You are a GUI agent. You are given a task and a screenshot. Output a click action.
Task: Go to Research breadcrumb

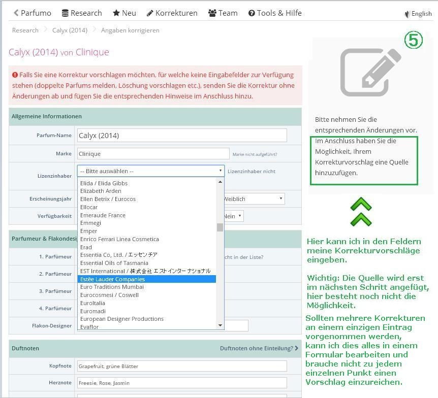(25, 30)
